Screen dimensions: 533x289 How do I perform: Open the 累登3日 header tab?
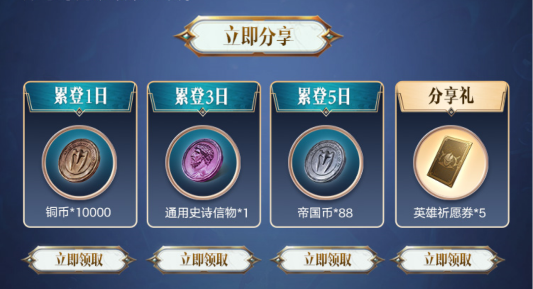203,96
